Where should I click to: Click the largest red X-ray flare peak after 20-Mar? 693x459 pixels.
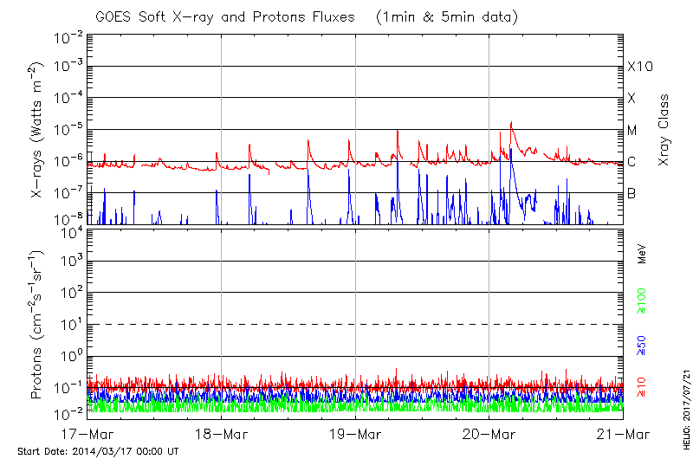511,123
